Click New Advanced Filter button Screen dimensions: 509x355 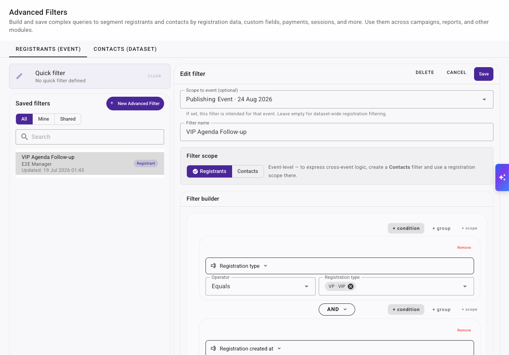pos(135,104)
